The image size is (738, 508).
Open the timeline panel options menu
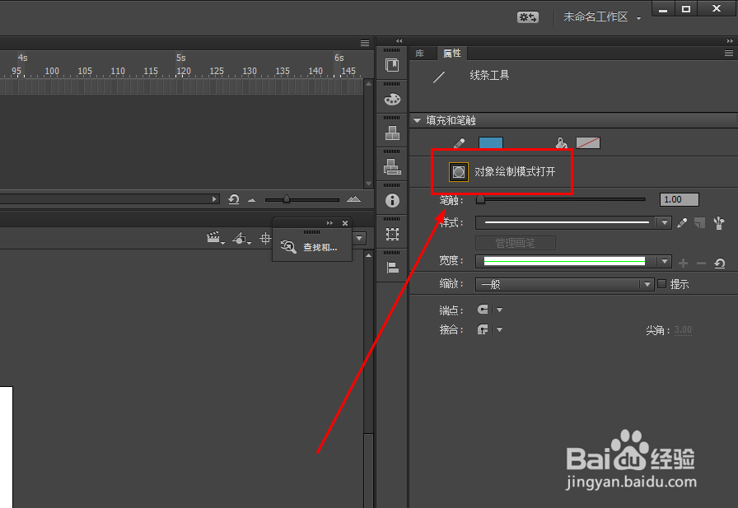(365, 43)
